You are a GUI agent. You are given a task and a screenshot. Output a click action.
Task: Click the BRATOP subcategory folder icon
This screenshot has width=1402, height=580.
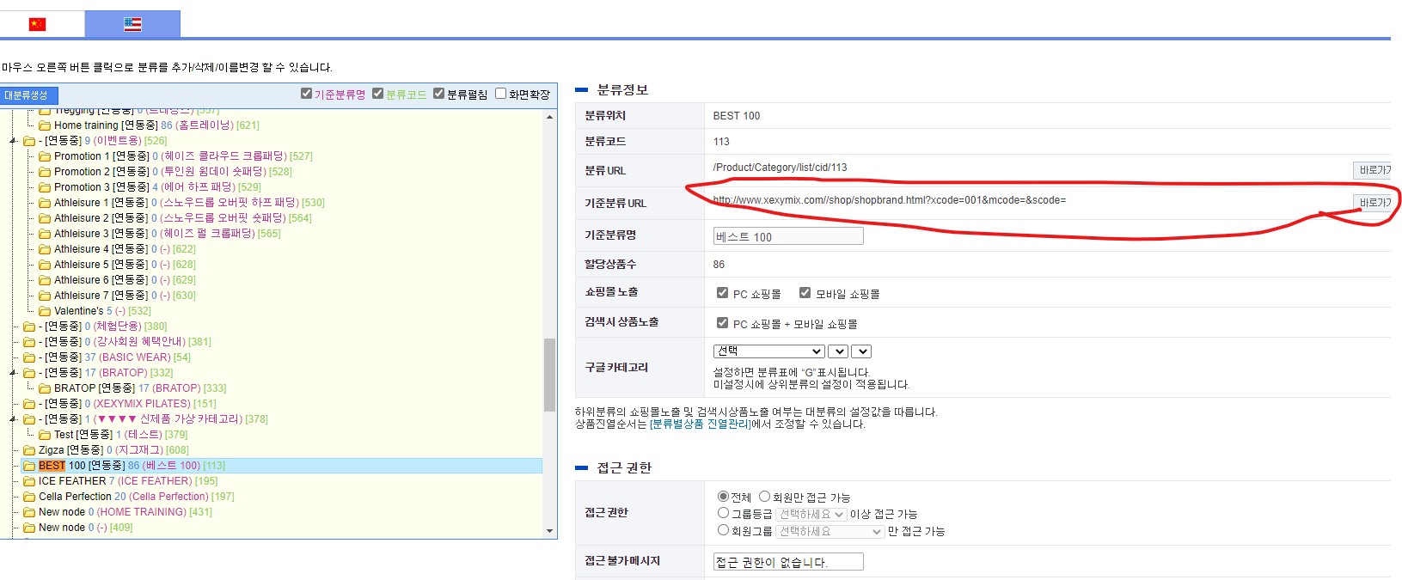click(45, 388)
